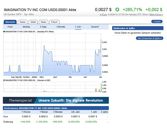Add stock using + Depot button
Screen dimensions: 167x130
pos(157,21)
